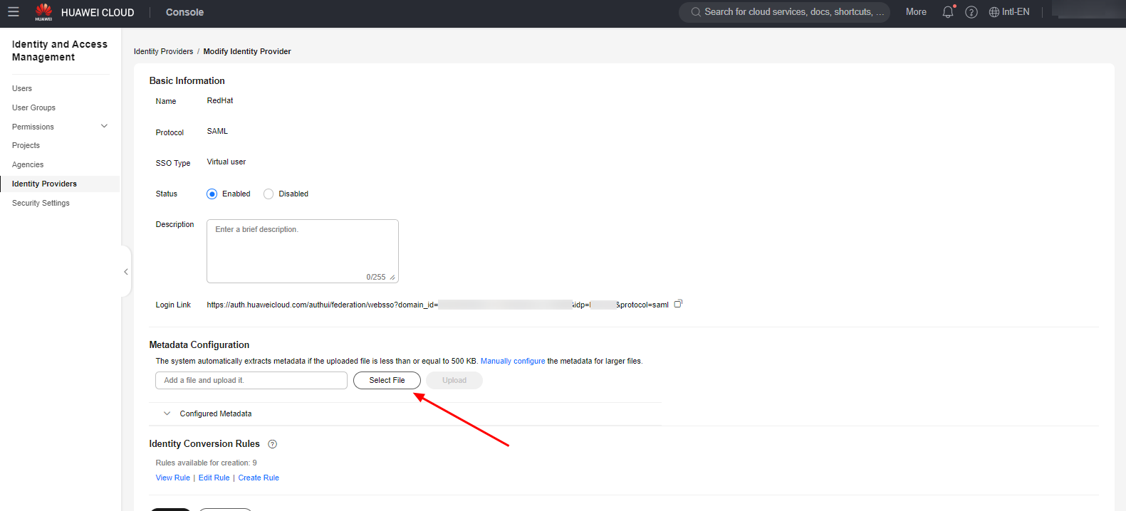
Task: Select the Disabled status option
Action: click(269, 194)
